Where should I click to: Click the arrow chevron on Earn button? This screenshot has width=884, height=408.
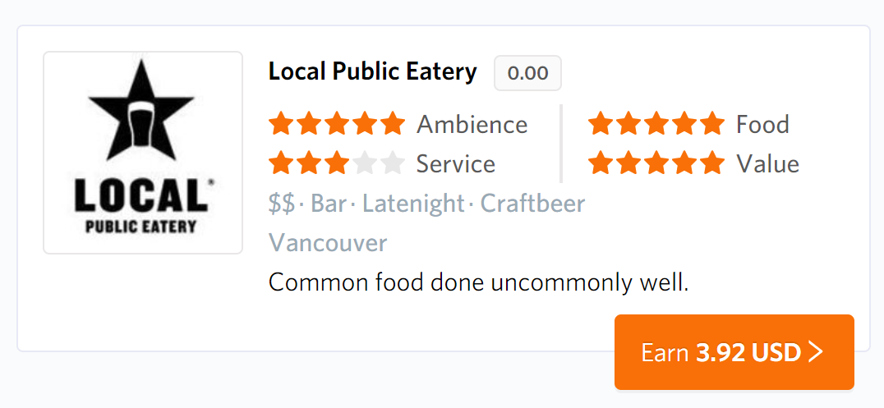[816, 352]
